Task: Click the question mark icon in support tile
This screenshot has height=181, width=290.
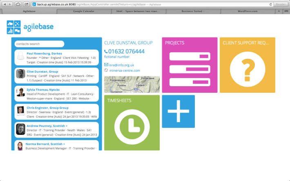Action: 248,69
